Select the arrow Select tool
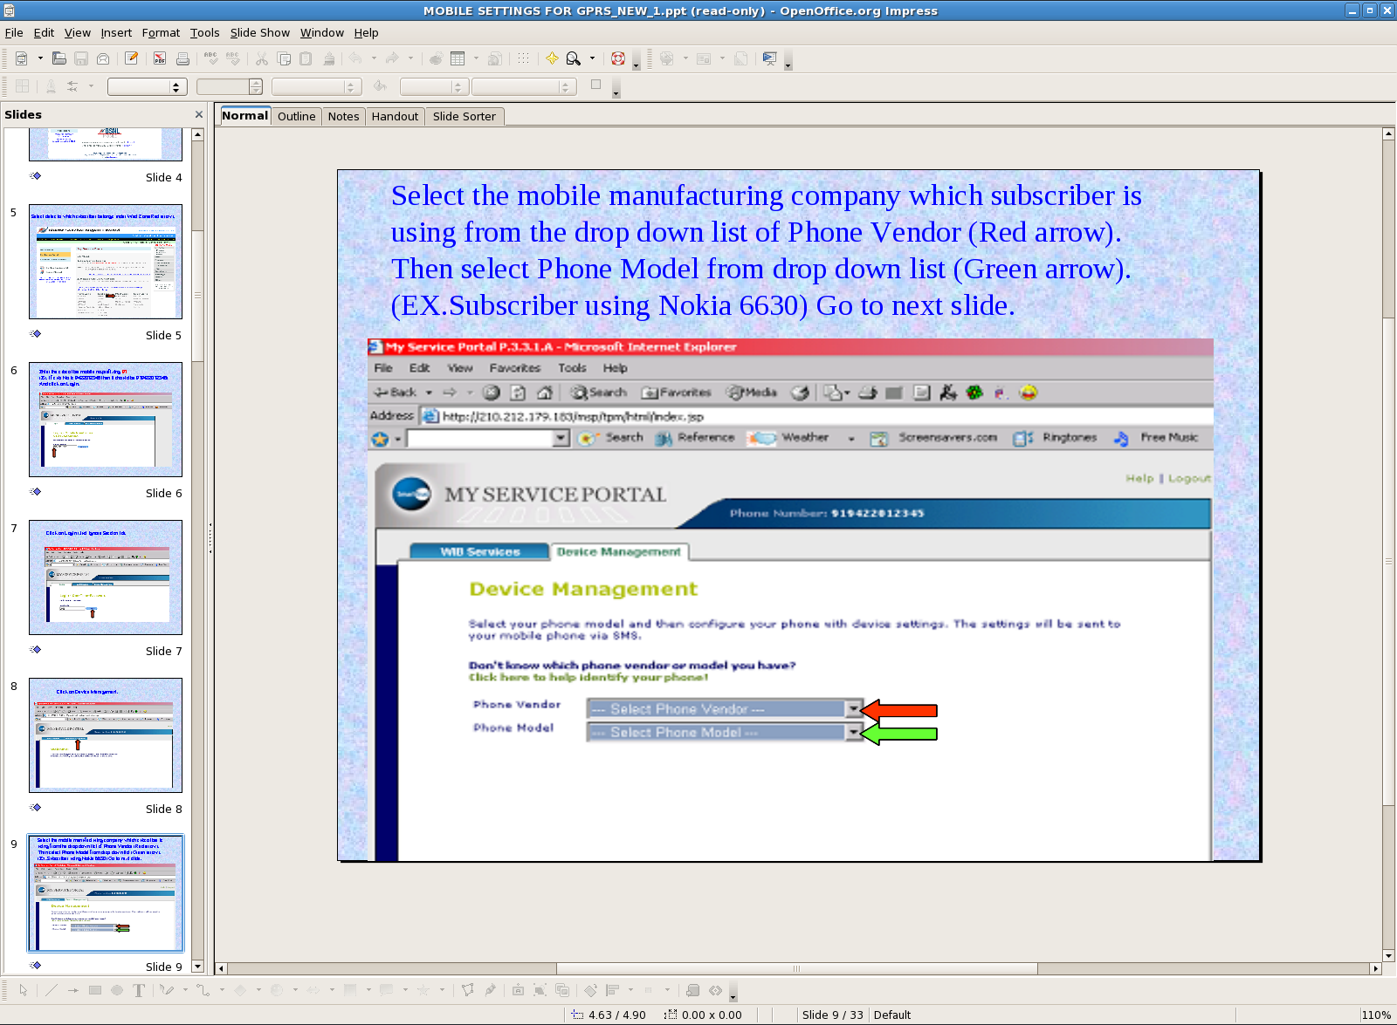 click(x=24, y=990)
